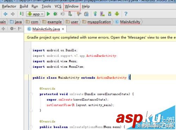Click the Run with Coverage icon
Viewport: 176px width, 130px height.
pos(63,14)
